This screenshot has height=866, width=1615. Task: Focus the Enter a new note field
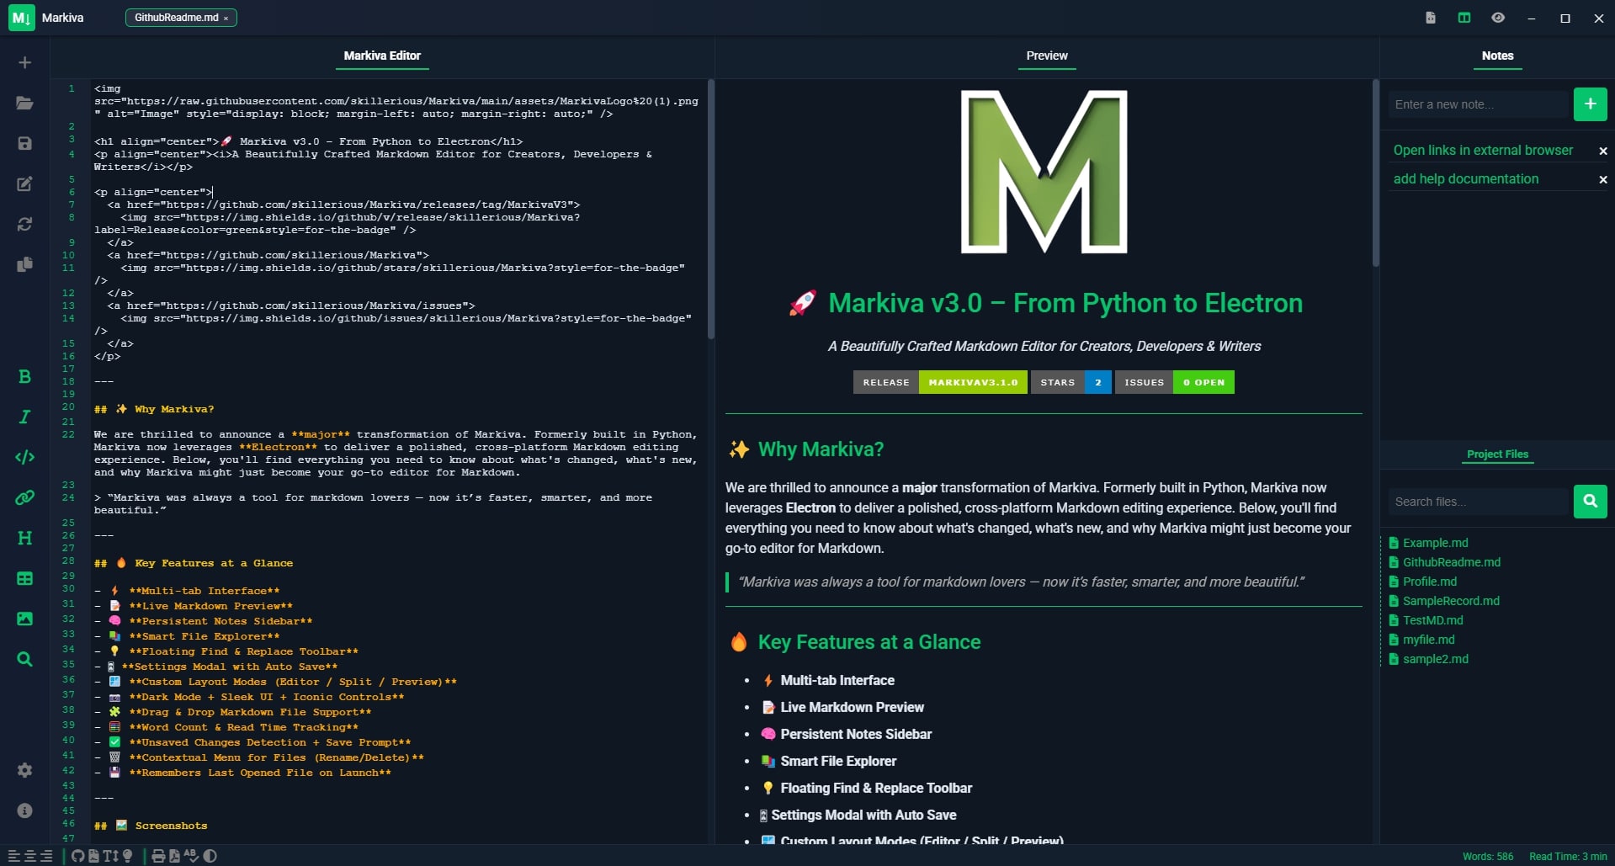tap(1479, 104)
